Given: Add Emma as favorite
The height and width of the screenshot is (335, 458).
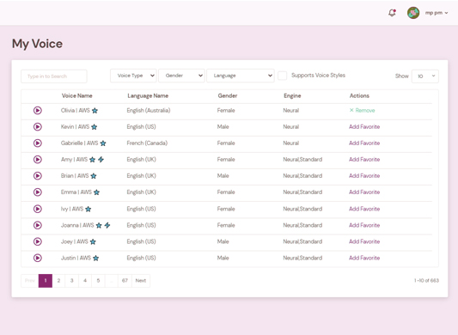Looking at the screenshot, I should 364,192.
